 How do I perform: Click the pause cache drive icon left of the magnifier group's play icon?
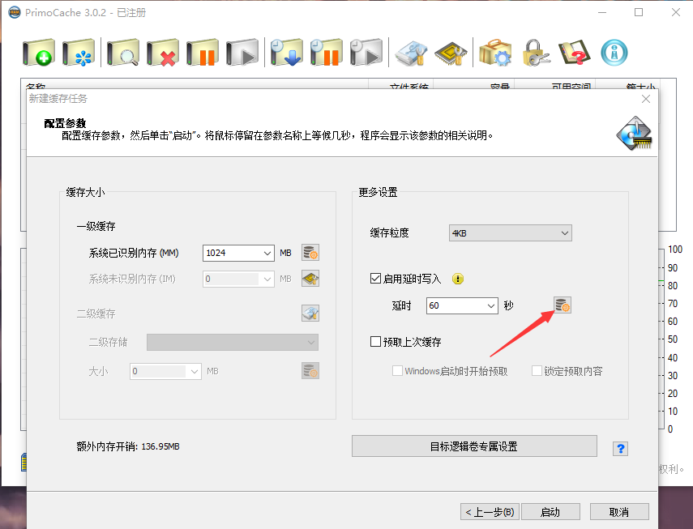[x=203, y=53]
